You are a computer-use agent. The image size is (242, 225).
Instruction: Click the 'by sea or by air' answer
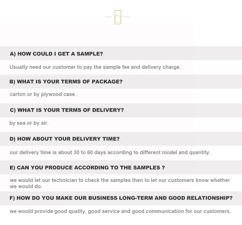(x=29, y=123)
